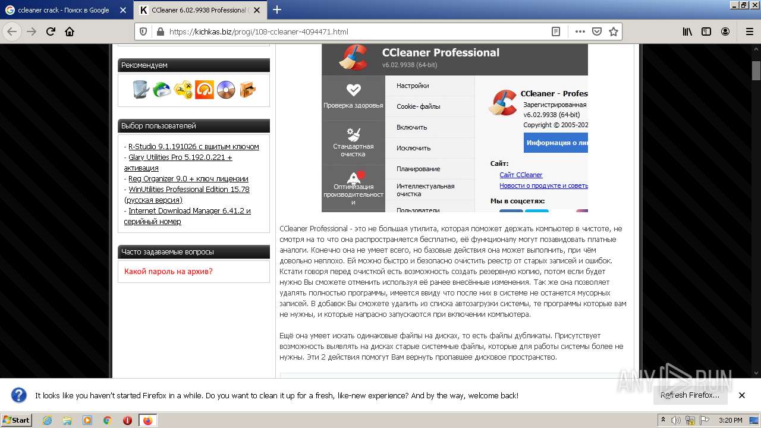The width and height of the screenshot is (761, 428).
Task: Launch Google Chrome from taskbar
Action: pos(107,420)
